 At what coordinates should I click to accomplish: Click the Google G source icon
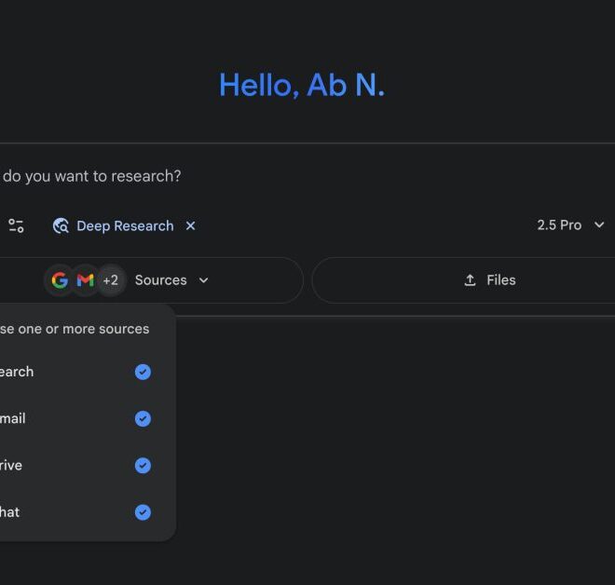pyautogui.click(x=60, y=280)
